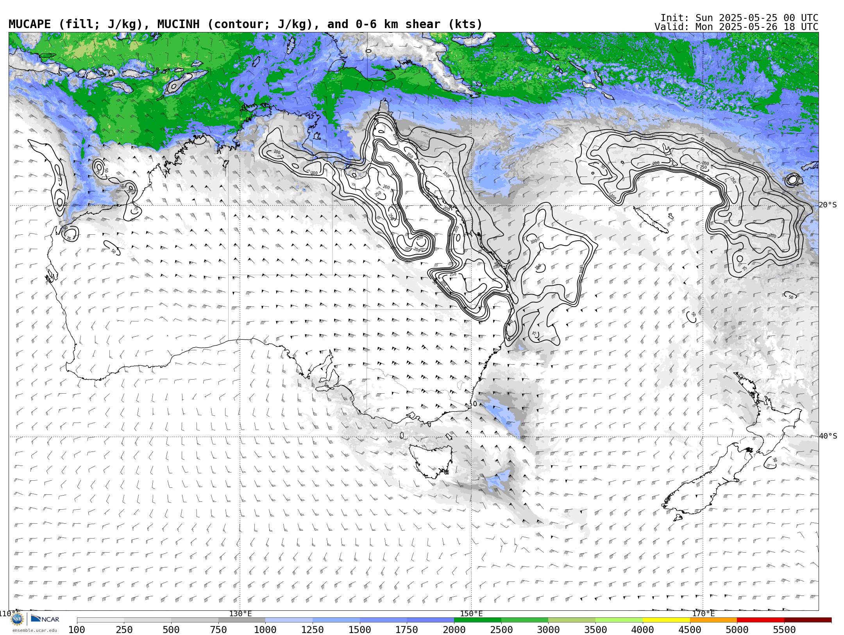Select the lightest gray 100–250 colorbar swatch
The image size is (844, 635).
[x=100, y=620]
